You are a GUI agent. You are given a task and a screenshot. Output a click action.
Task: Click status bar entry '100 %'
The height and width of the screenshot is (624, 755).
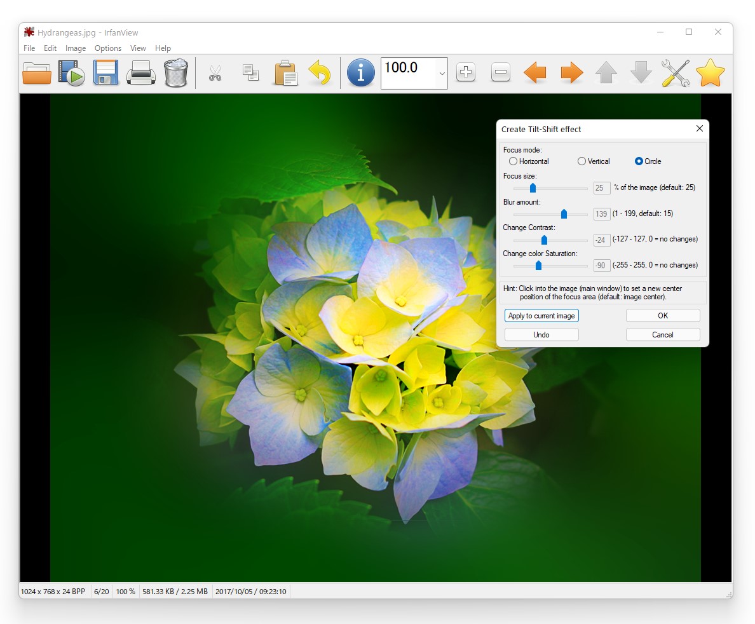click(x=126, y=591)
